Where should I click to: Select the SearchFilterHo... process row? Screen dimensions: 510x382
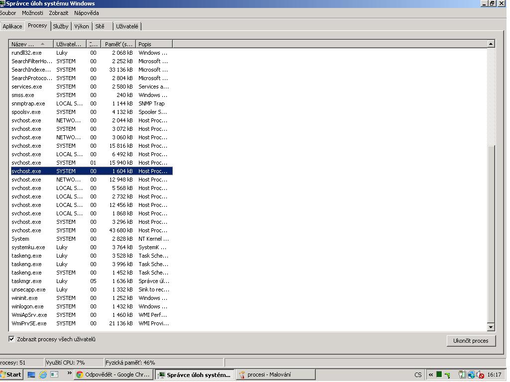pyautogui.click(x=92, y=61)
